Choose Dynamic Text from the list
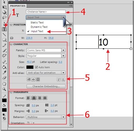The width and height of the screenshot is (134, 131). click(39, 27)
